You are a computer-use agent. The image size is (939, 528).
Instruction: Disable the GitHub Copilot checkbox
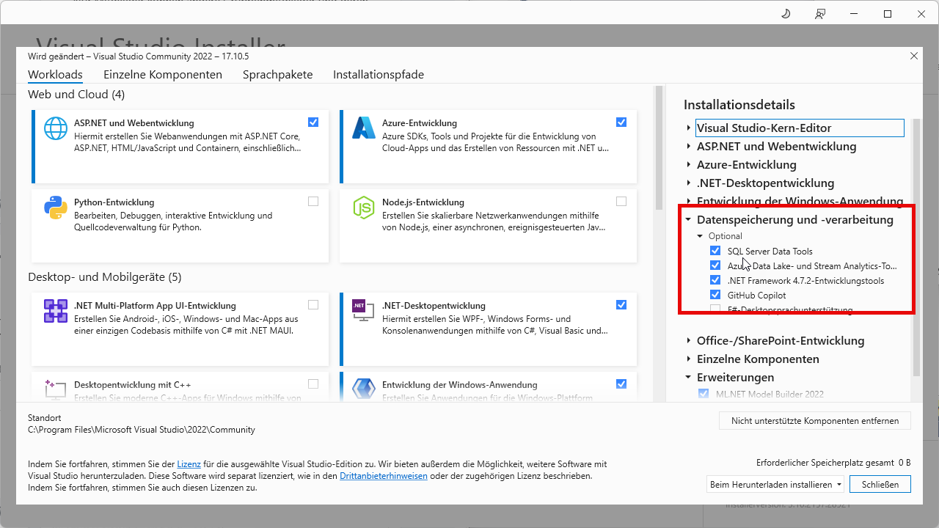click(x=715, y=295)
